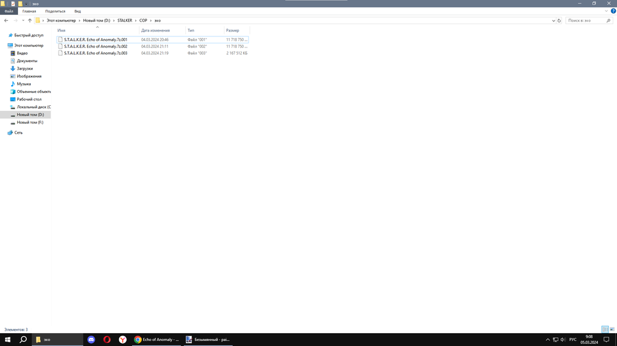
Task: Navigate to STALKER breadcrumb
Action: [x=125, y=20]
